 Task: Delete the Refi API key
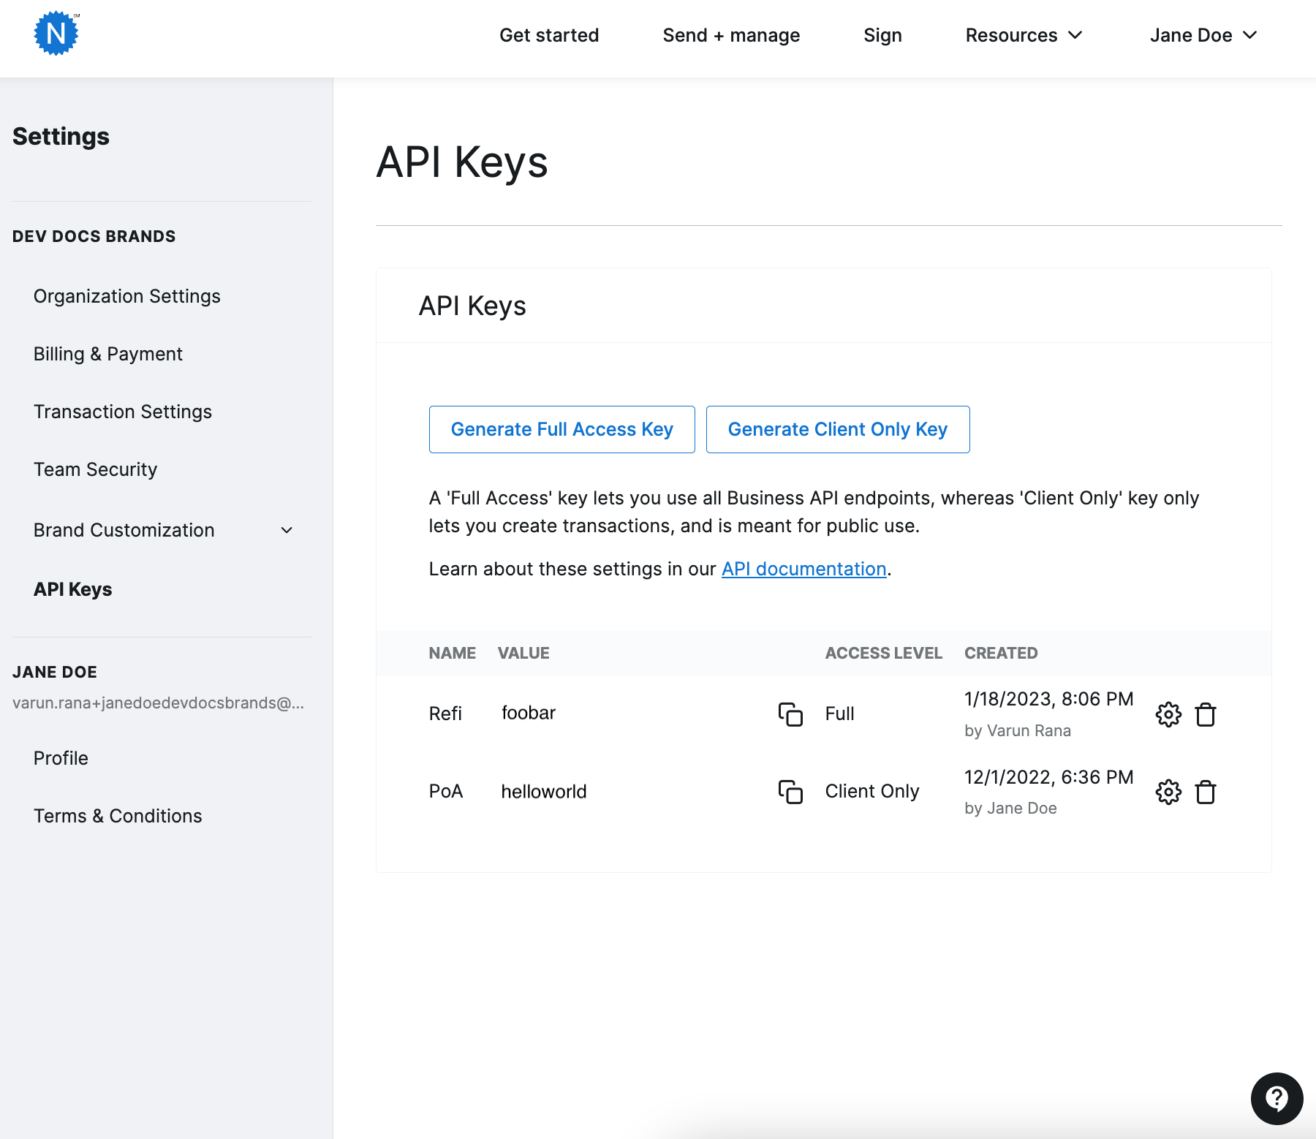point(1206,714)
